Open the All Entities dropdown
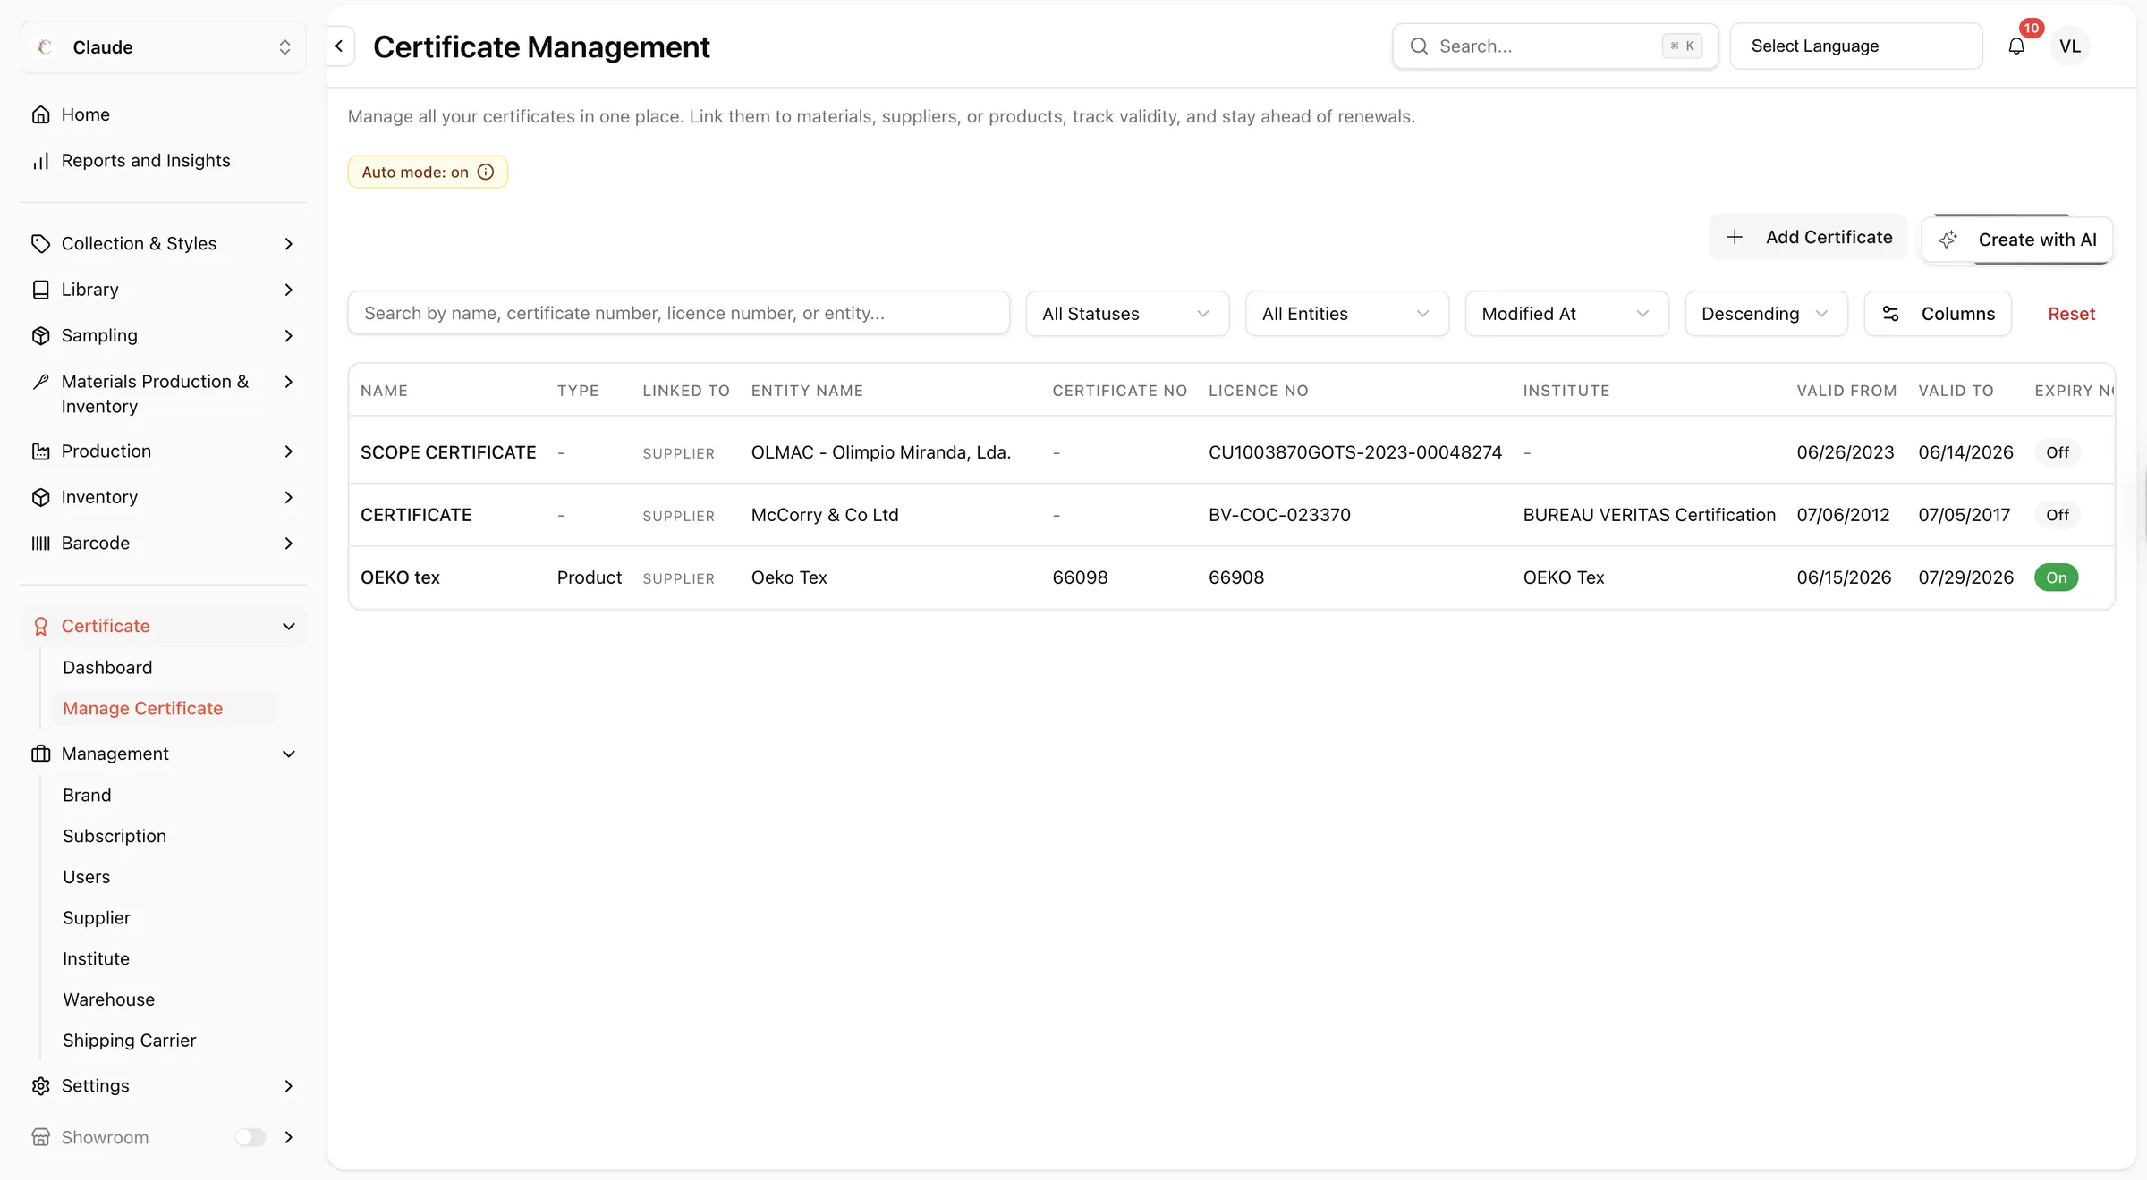The image size is (2147, 1180). [x=1346, y=314]
